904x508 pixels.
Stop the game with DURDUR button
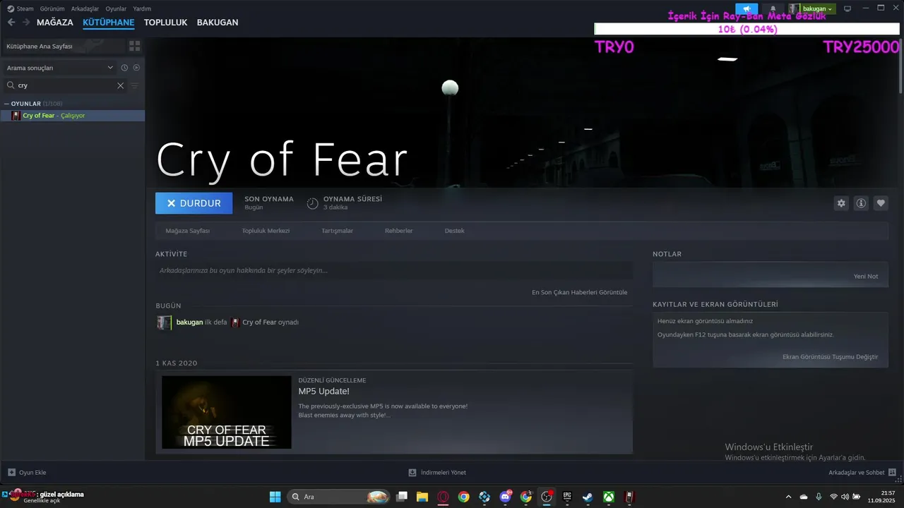click(194, 203)
